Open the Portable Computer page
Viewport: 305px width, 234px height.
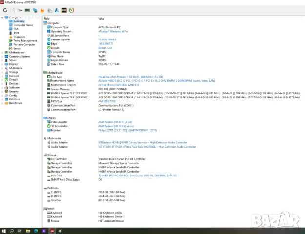[24, 44]
